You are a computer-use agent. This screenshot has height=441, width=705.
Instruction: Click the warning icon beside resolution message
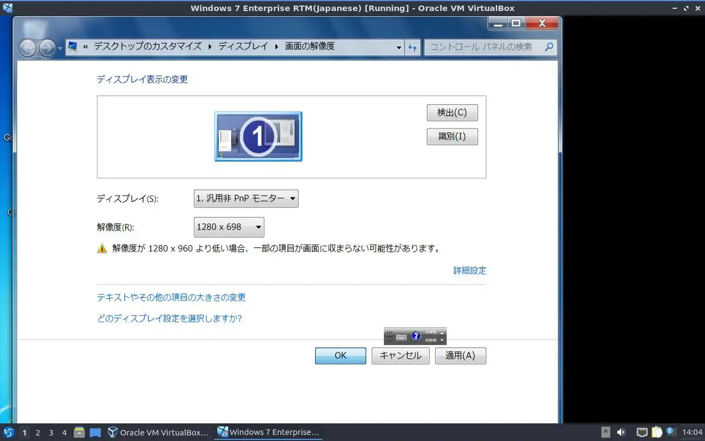click(x=102, y=249)
